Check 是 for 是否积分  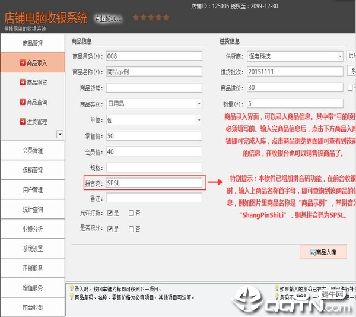tap(110, 229)
